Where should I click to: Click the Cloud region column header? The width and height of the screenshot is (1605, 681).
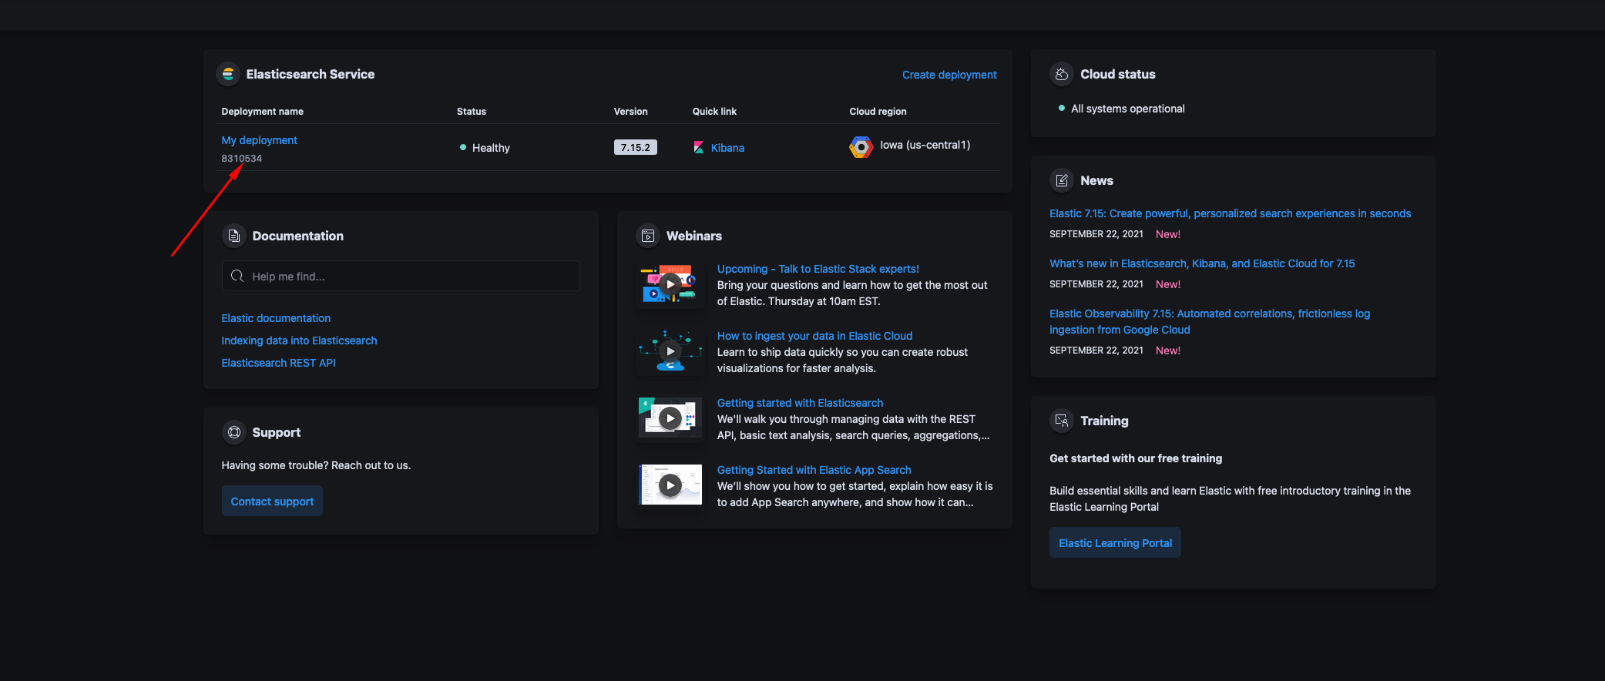(878, 111)
